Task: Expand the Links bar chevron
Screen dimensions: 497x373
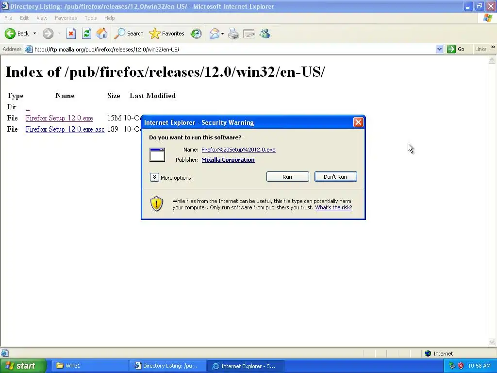Action: point(493,47)
